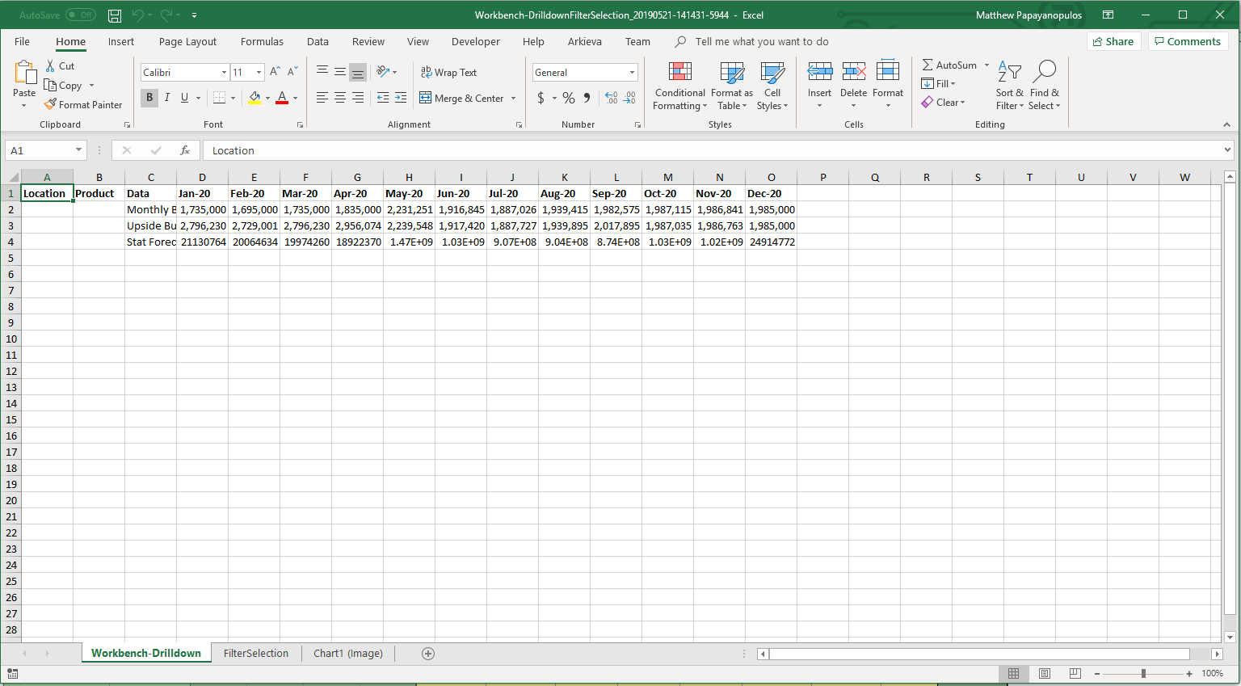The width and height of the screenshot is (1241, 686).
Task: Center text horizontally in cell
Action: [x=340, y=98]
